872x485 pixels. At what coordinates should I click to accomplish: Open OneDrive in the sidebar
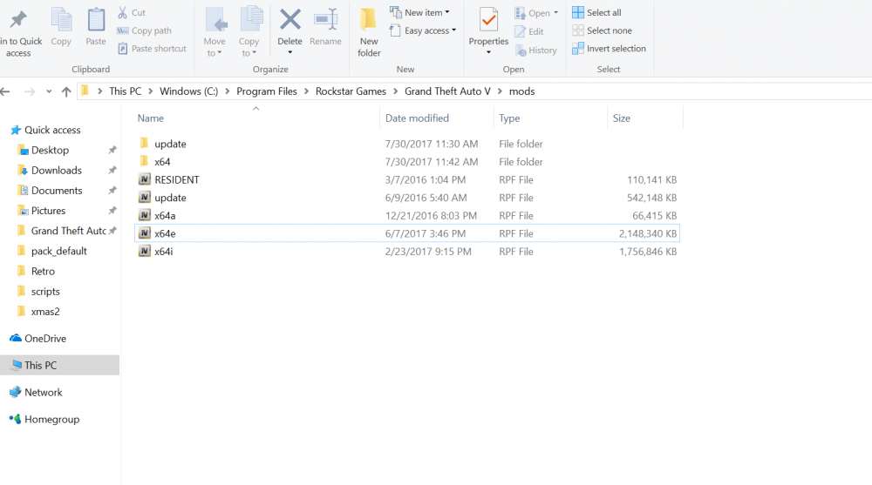(x=37, y=339)
